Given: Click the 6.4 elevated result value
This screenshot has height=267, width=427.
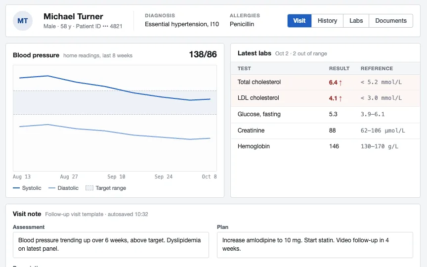Looking at the screenshot, I should click(x=335, y=83).
